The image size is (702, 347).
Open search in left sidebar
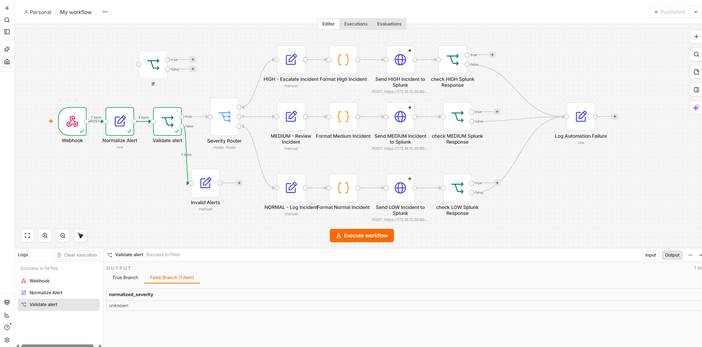coord(7,20)
